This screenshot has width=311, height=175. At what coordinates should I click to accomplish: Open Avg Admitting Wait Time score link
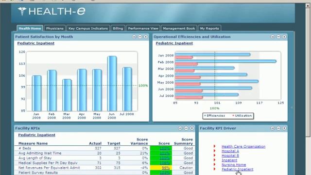point(164,153)
